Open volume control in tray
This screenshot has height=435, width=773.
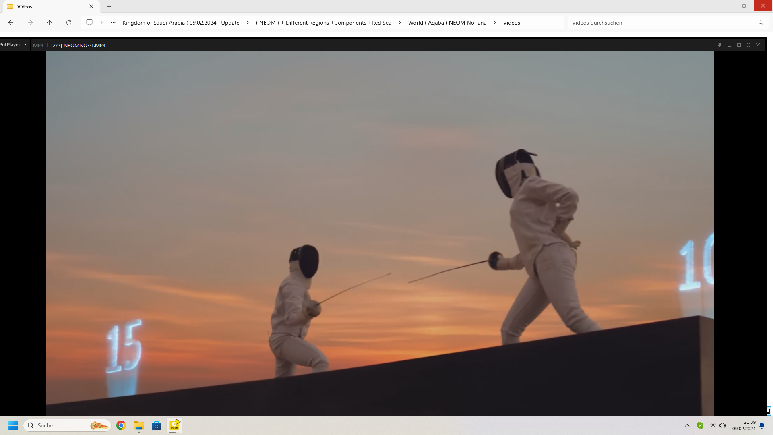pos(723,425)
